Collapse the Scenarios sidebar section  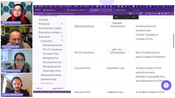click(62, 36)
